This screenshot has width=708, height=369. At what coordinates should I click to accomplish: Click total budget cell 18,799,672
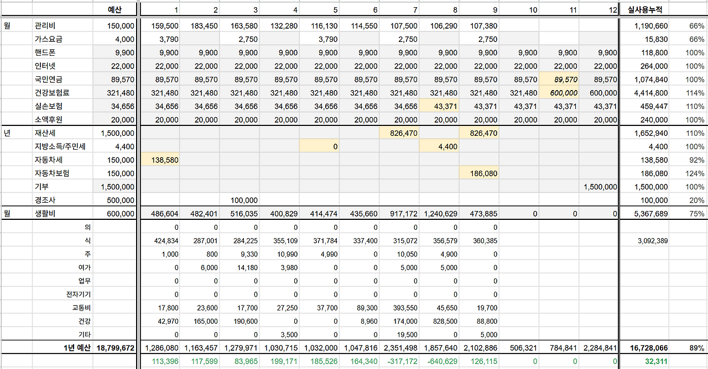click(116, 348)
